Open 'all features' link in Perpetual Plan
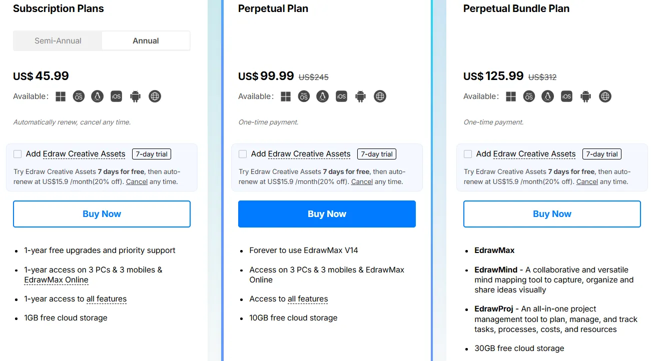This screenshot has width=658, height=361. 308,299
